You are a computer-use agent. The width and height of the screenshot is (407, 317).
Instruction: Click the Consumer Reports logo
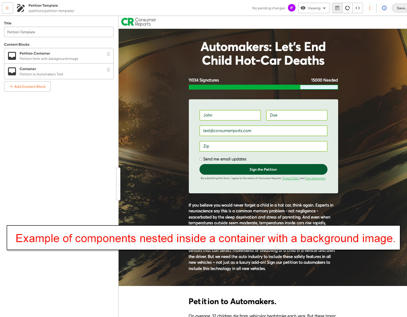pos(139,22)
